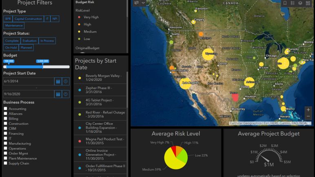Click the large yellow Ohio project marker
Viewport: 315px width, 177px height.
[x=283, y=63]
